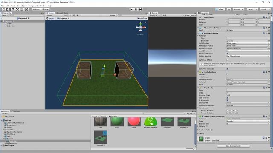Screen dimensions: 273x153
Task: Open Interpolate dropdown in Rigidbody
Action: [248, 103]
